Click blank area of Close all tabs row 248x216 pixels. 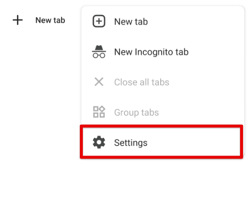pyautogui.click(x=207, y=82)
